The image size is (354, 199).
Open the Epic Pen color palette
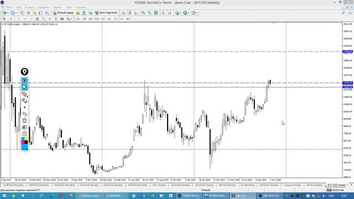click(24, 144)
